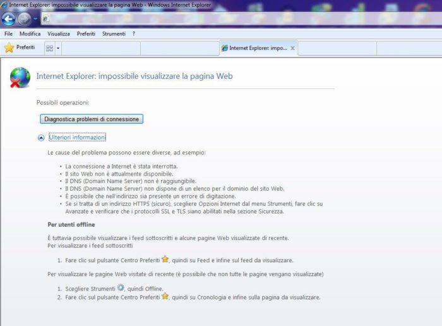The image size is (442, 326).
Task: Open the Visualizza menu
Action: (59, 34)
